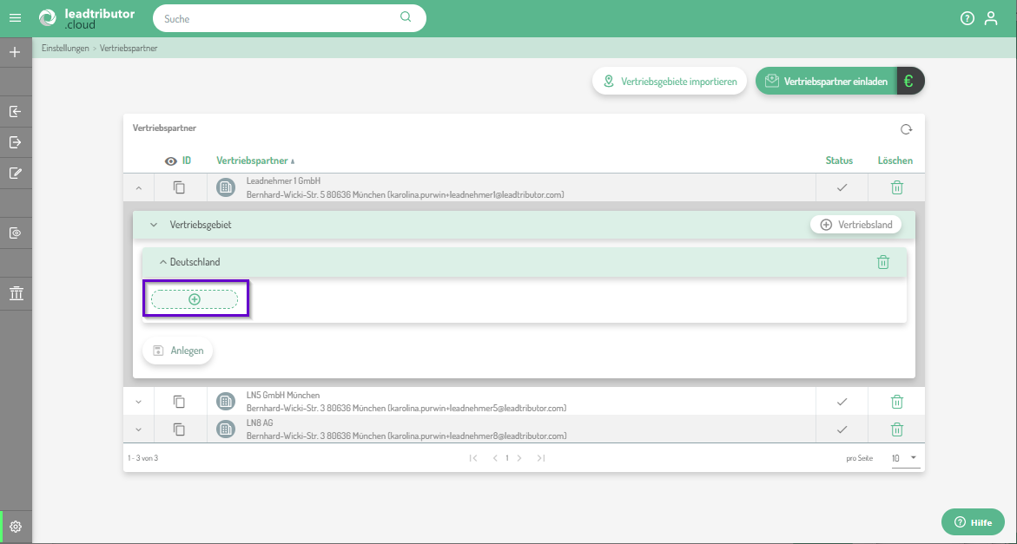This screenshot has height=544, width=1017.
Task: Click into the Suche search field
Action: [278, 18]
